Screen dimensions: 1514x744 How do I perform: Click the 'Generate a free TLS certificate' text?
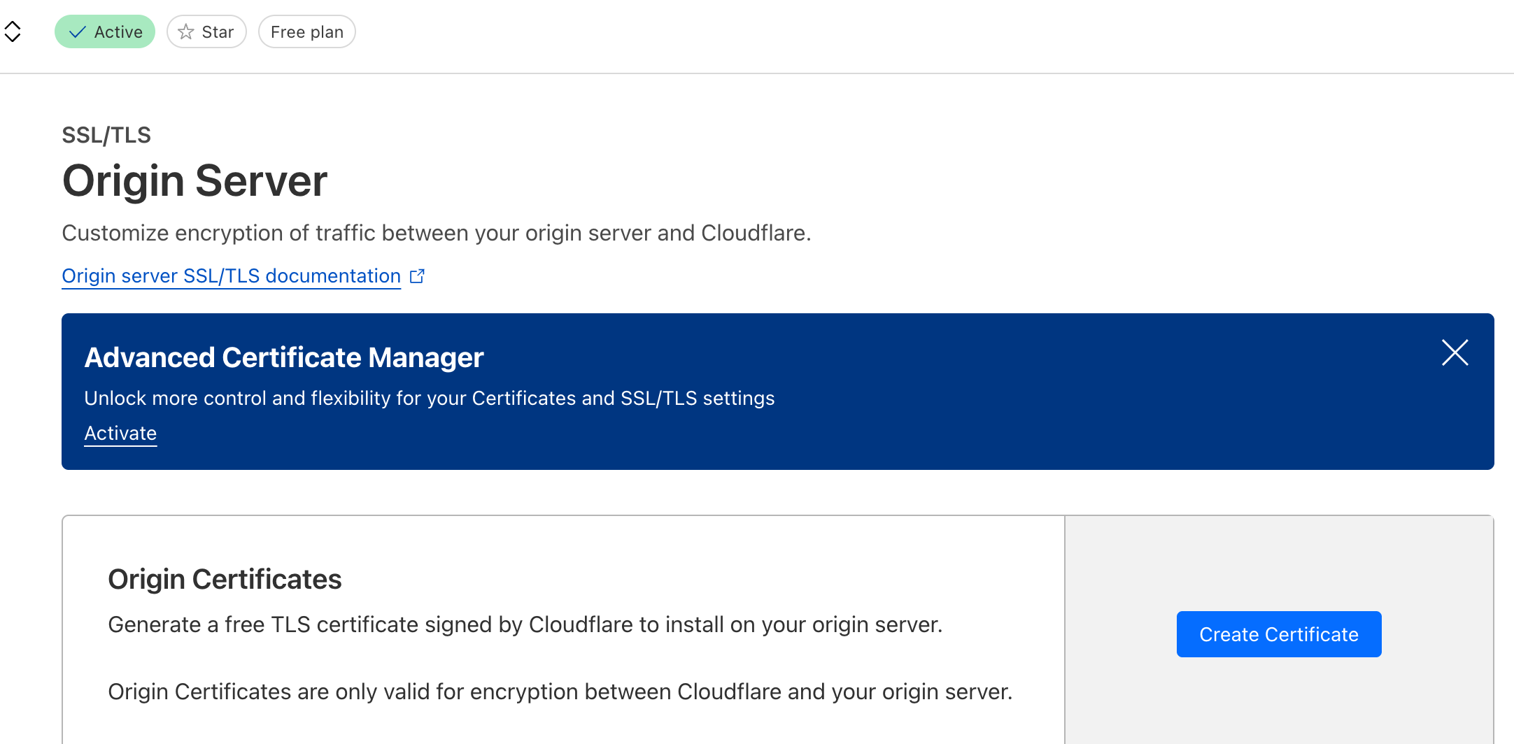click(x=525, y=624)
